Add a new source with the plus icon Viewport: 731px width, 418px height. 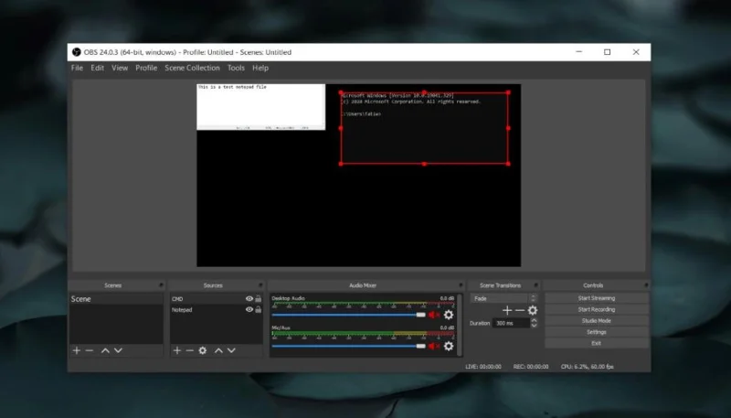pyautogui.click(x=177, y=350)
